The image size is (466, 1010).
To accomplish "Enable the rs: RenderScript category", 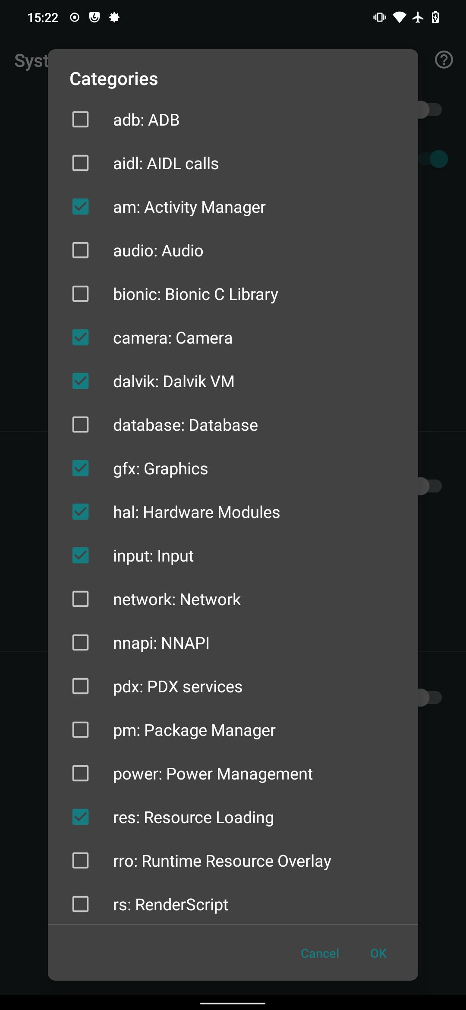I will pyautogui.click(x=80, y=904).
